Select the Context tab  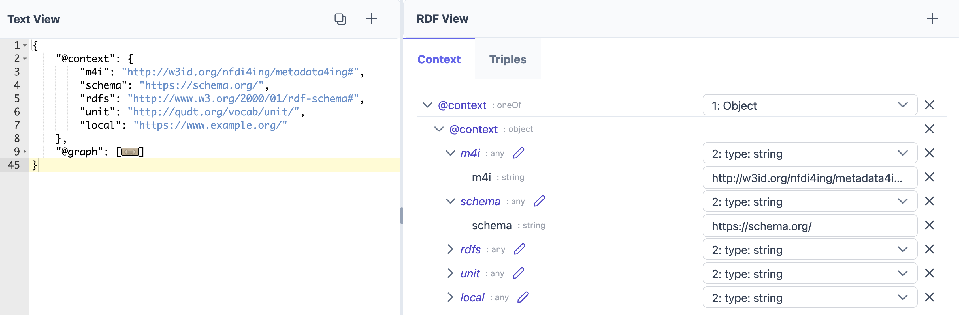pyautogui.click(x=439, y=59)
